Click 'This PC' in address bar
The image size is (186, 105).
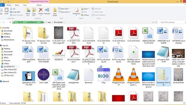pos(20,22)
